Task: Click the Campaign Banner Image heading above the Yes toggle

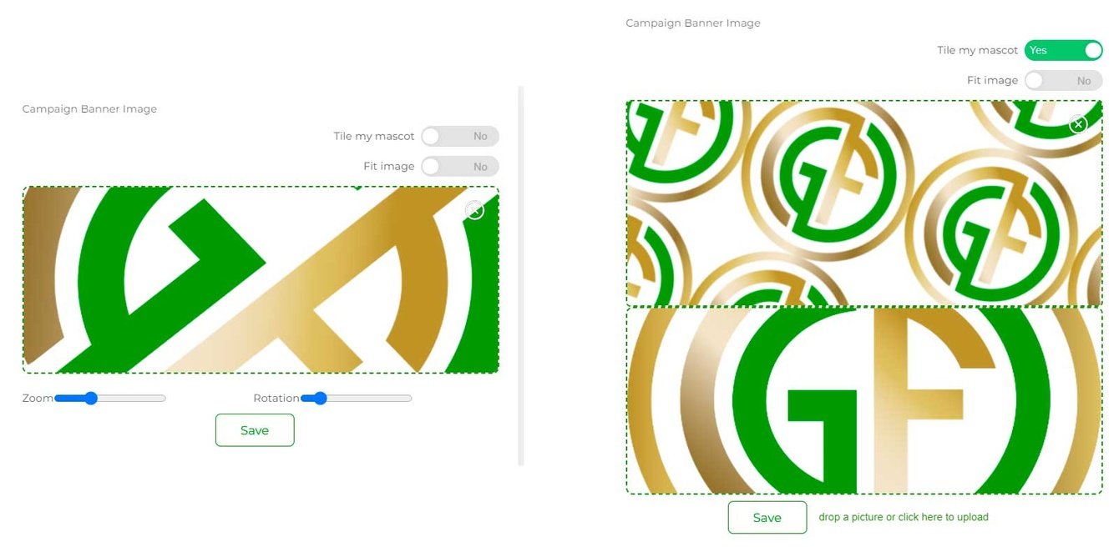Action: coord(693,23)
